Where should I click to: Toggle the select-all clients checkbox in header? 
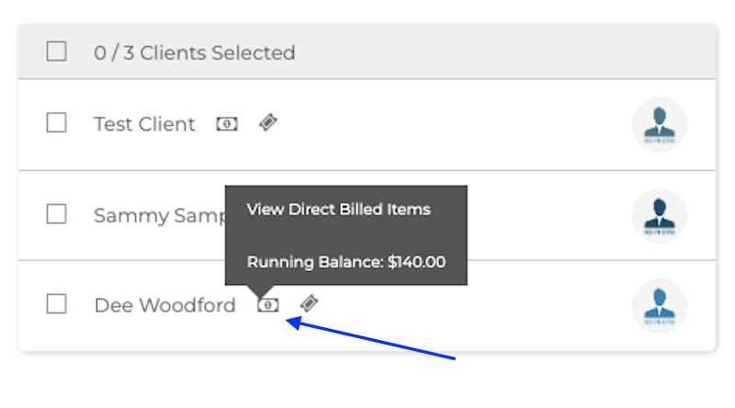57,52
